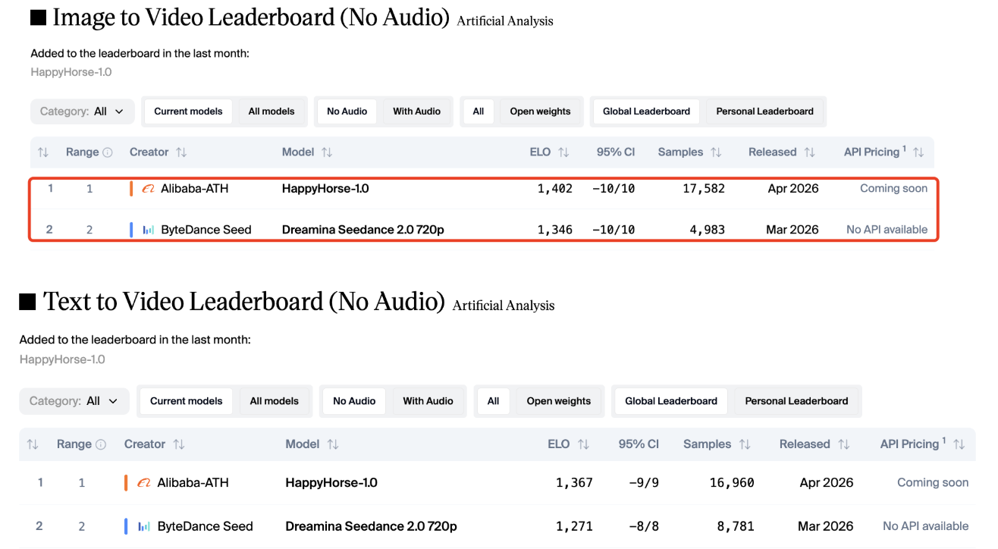Choose No Audio in Text to Video filters

pos(354,401)
